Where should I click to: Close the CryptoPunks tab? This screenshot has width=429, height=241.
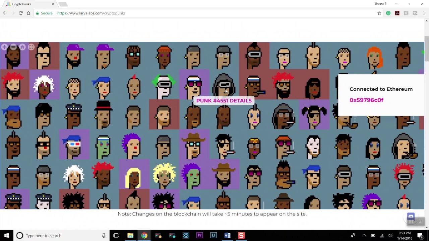[53, 4]
